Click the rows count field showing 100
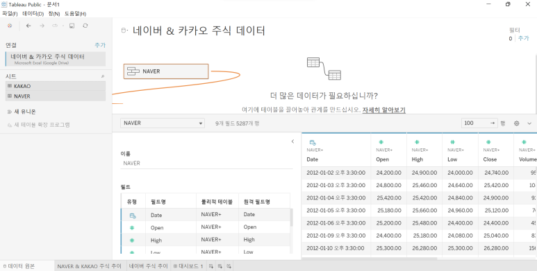Screen dimensions: 537x271 (479, 123)
